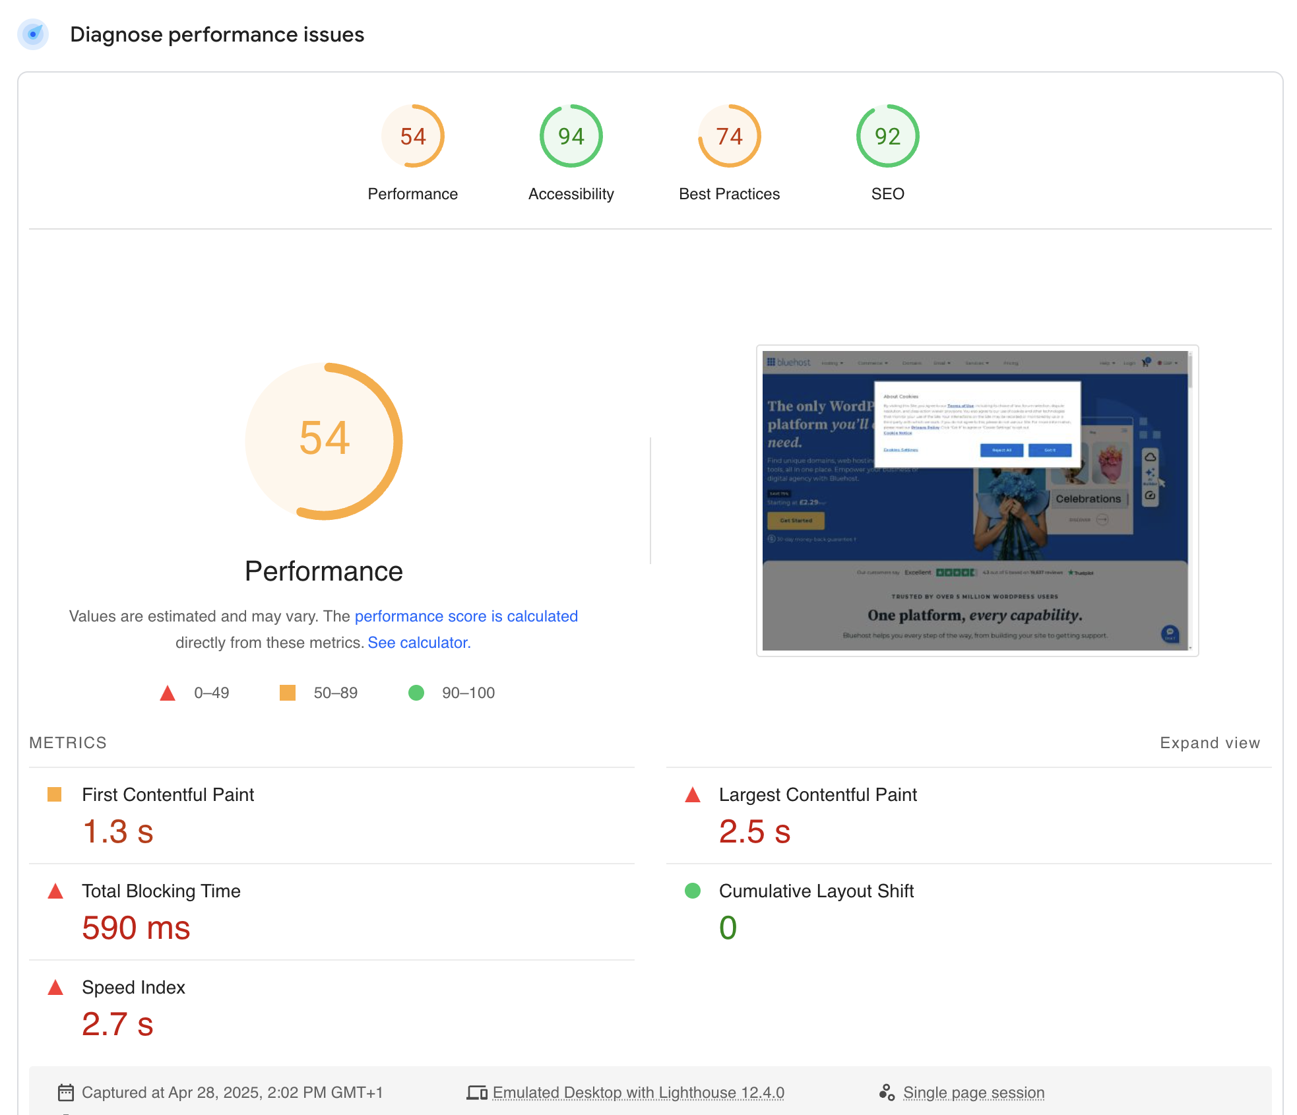Click Expand view for metrics
The height and width of the screenshot is (1115, 1297).
(1210, 743)
